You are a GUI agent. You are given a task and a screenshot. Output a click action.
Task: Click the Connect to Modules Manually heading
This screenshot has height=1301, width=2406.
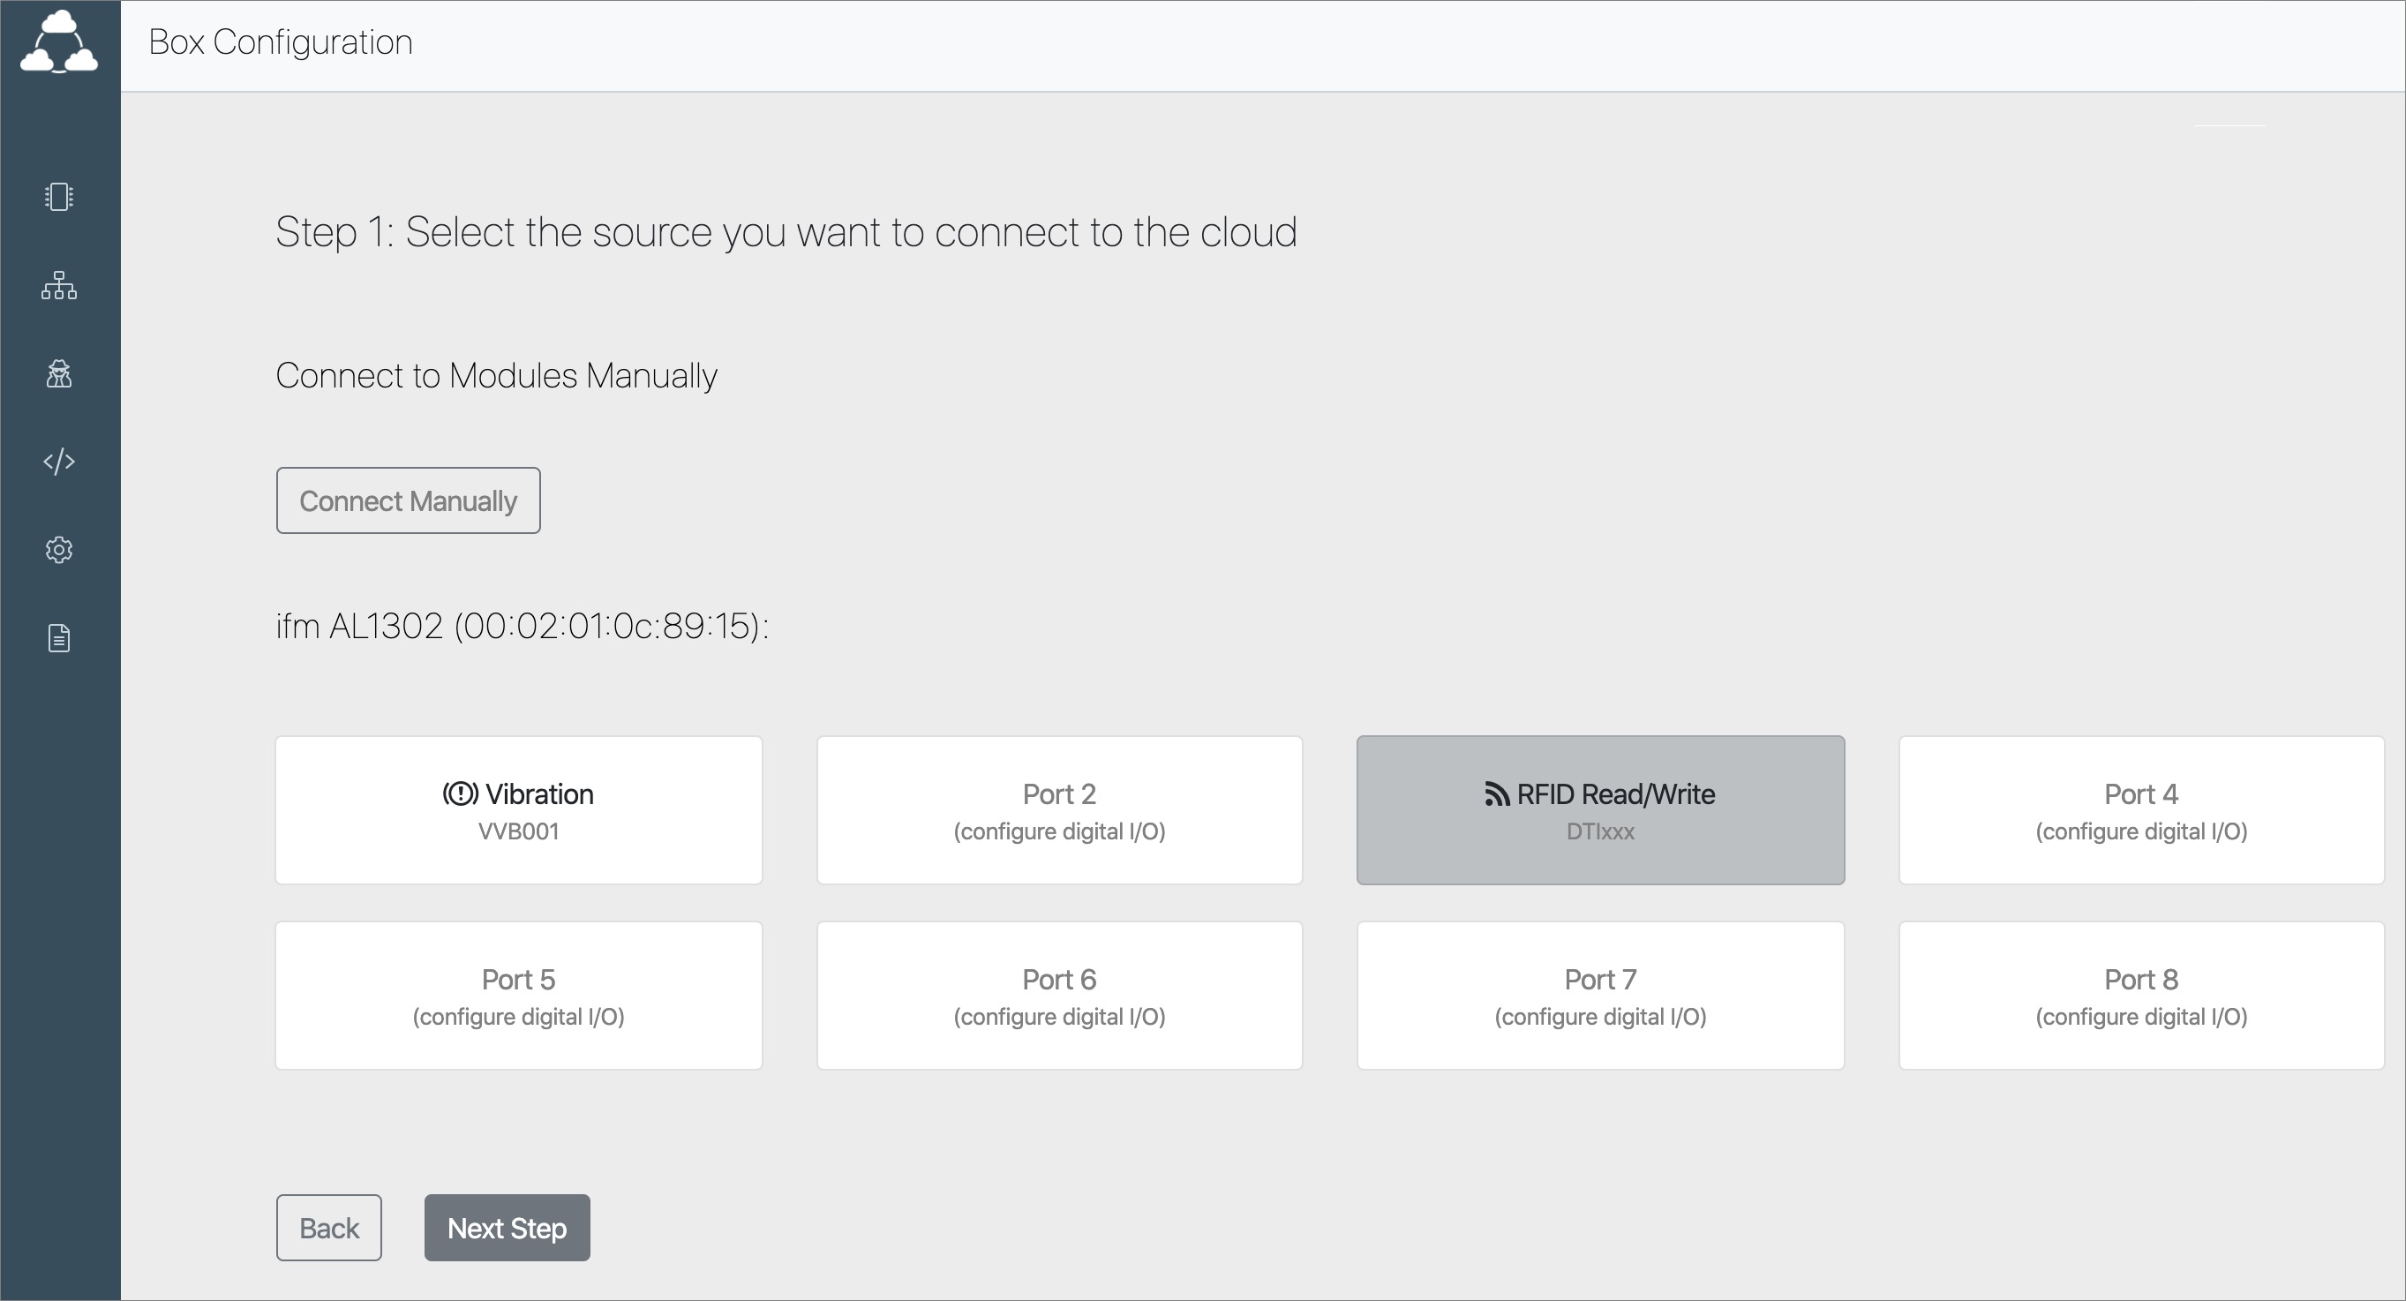click(x=496, y=375)
